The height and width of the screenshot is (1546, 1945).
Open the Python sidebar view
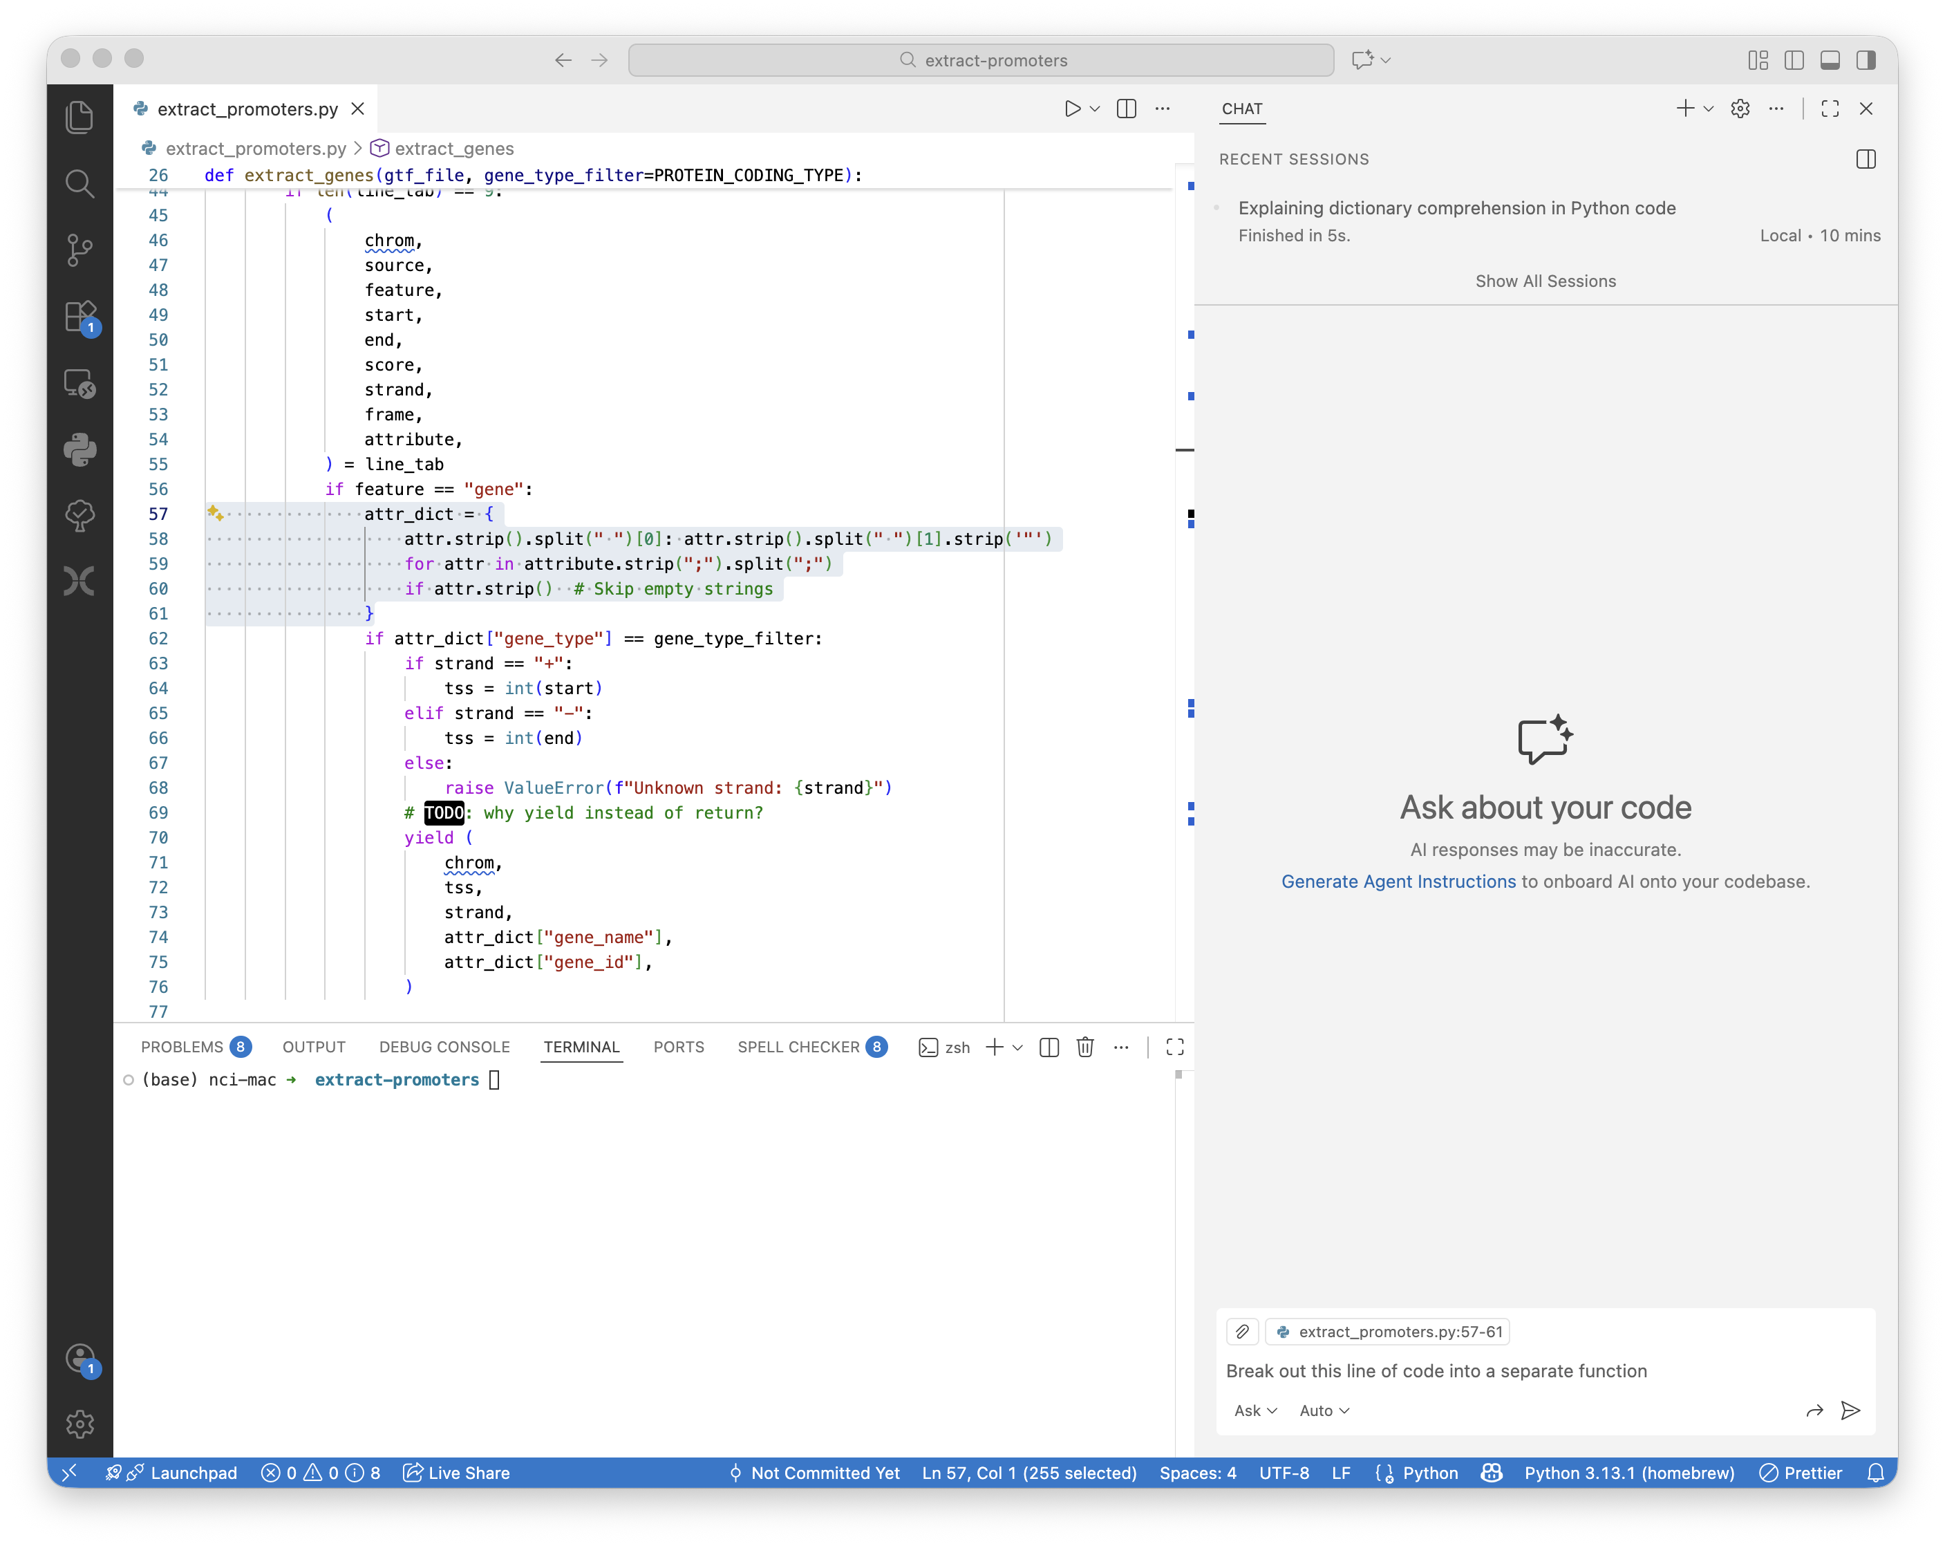(x=79, y=449)
